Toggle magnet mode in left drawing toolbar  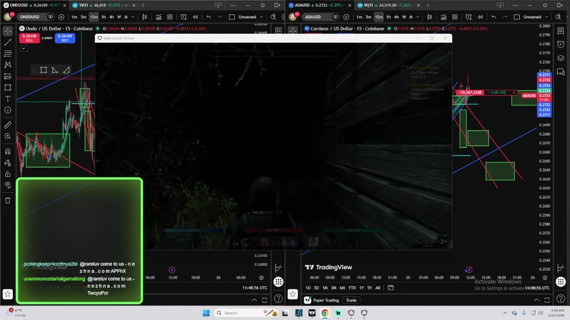[8, 152]
